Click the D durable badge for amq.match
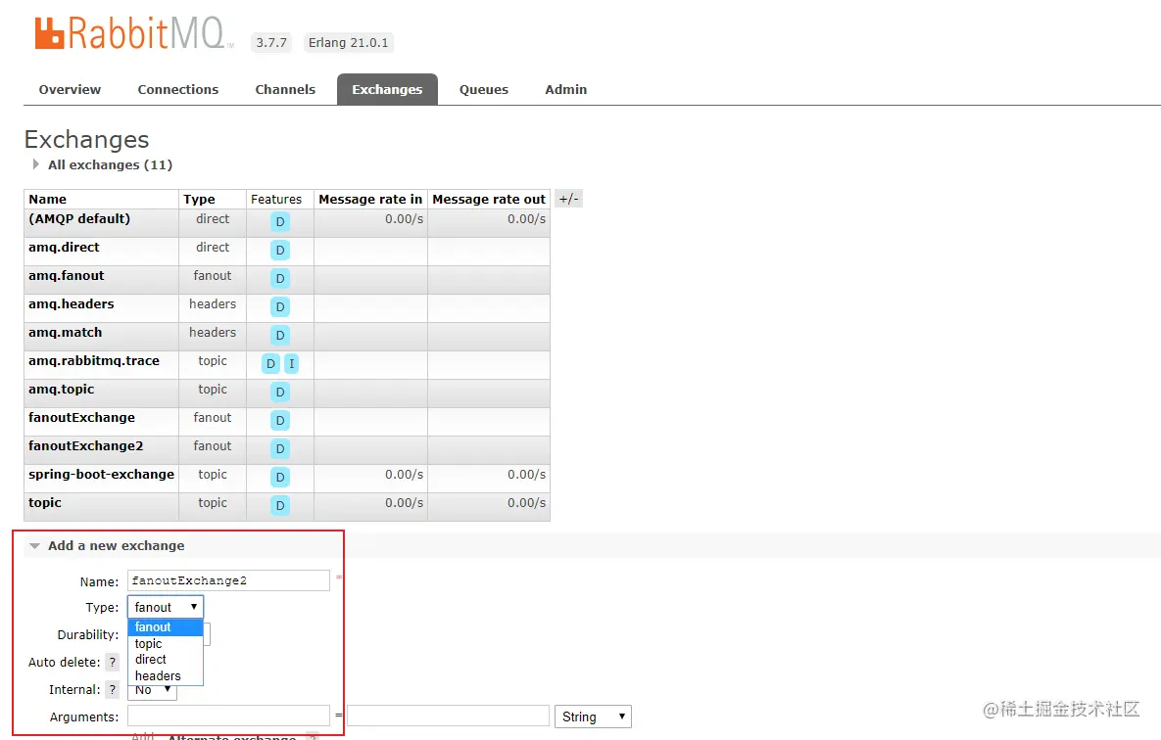The image size is (1161, 740). click(x=280, y=335)
